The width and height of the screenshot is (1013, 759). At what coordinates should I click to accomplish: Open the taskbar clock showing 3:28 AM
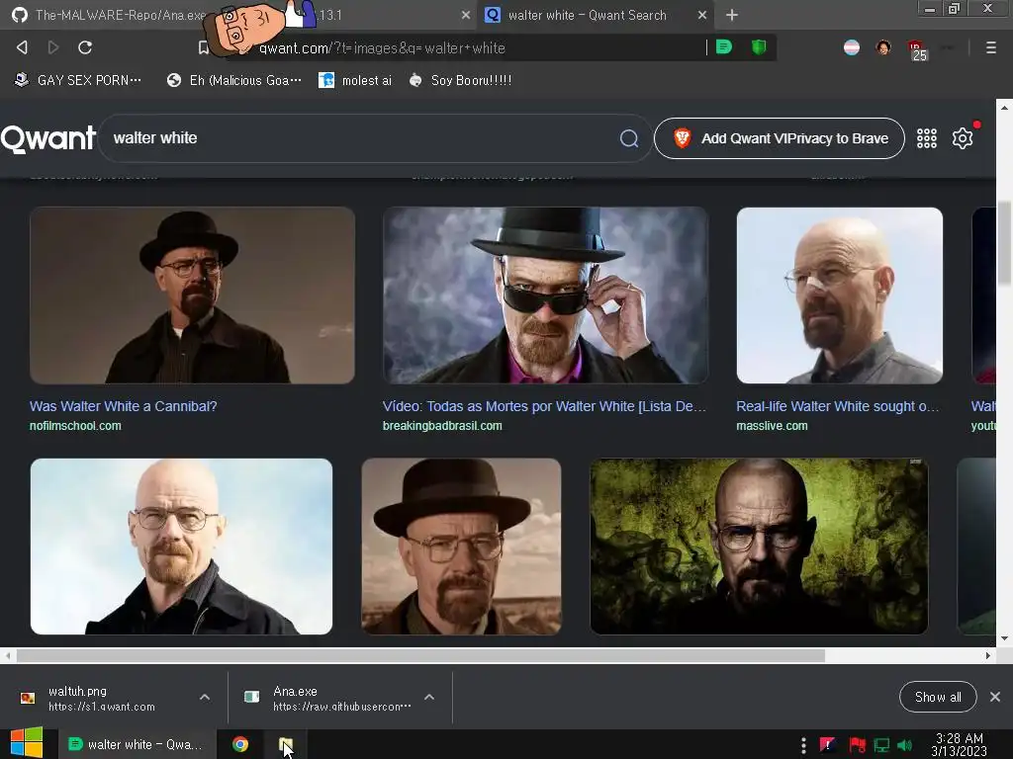(960, 745)
